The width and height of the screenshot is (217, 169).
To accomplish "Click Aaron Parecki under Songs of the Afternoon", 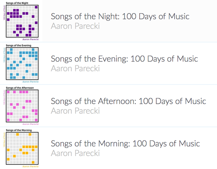I will click(x=75, y=111).
